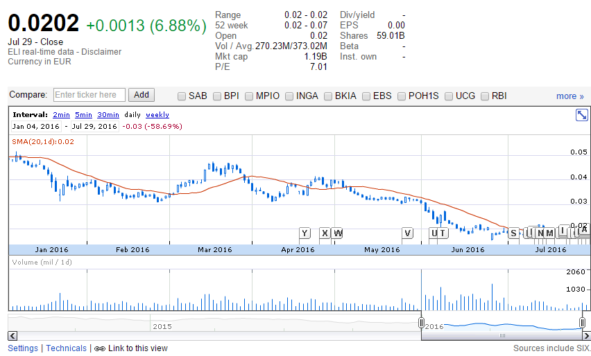Click the scroll right arrow below chart
This screenshot has height=356, width=591.
click(x=586, y=336)
